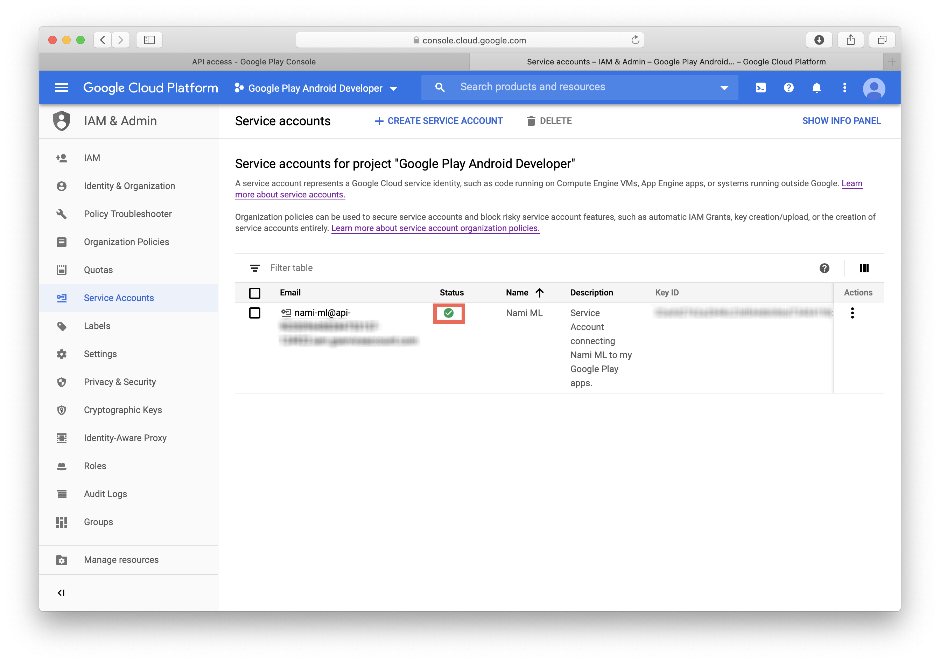Toggle Safari sidebar button

click(x=149, y=40)
